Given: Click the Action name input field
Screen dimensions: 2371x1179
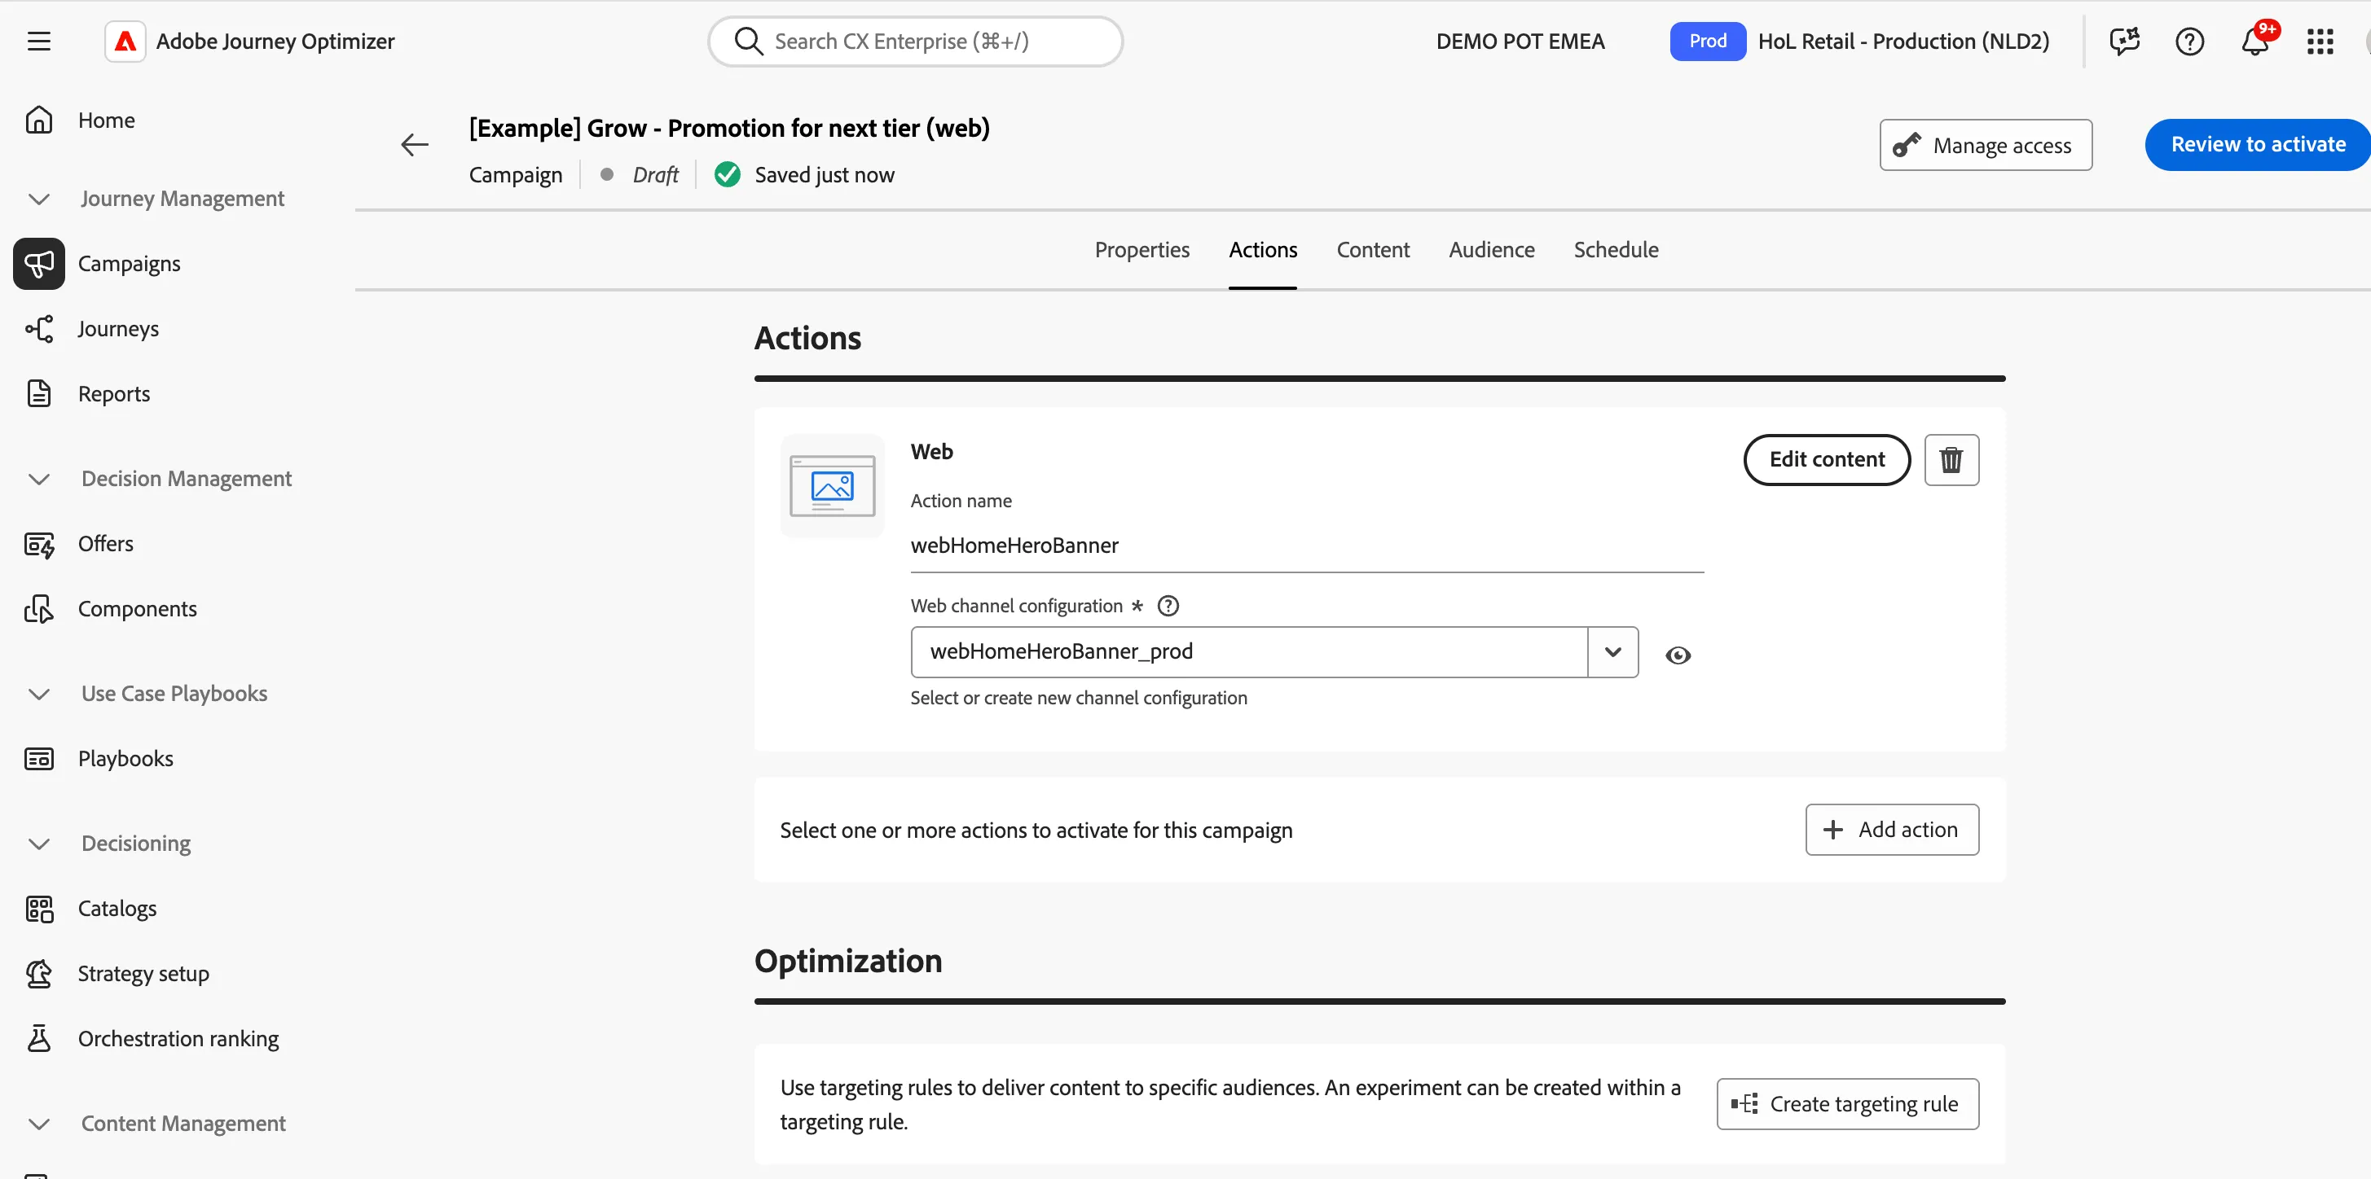Looking at the screenshot, I should 1307,546.
